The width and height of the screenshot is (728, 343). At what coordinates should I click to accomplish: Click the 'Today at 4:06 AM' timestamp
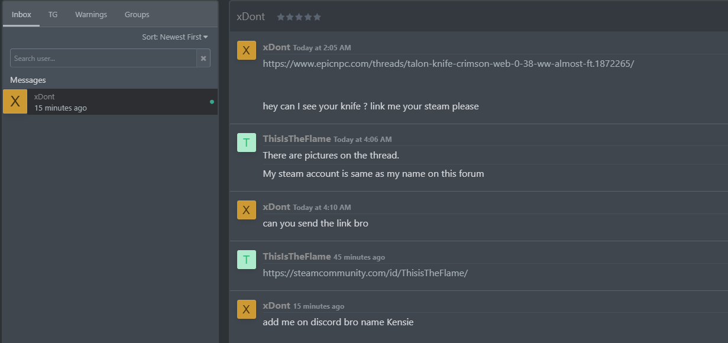coord(363,140)
